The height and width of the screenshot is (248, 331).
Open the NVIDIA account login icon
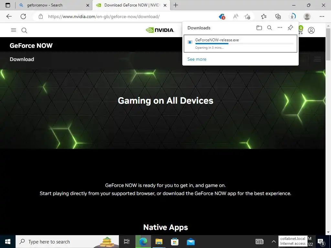311,30
